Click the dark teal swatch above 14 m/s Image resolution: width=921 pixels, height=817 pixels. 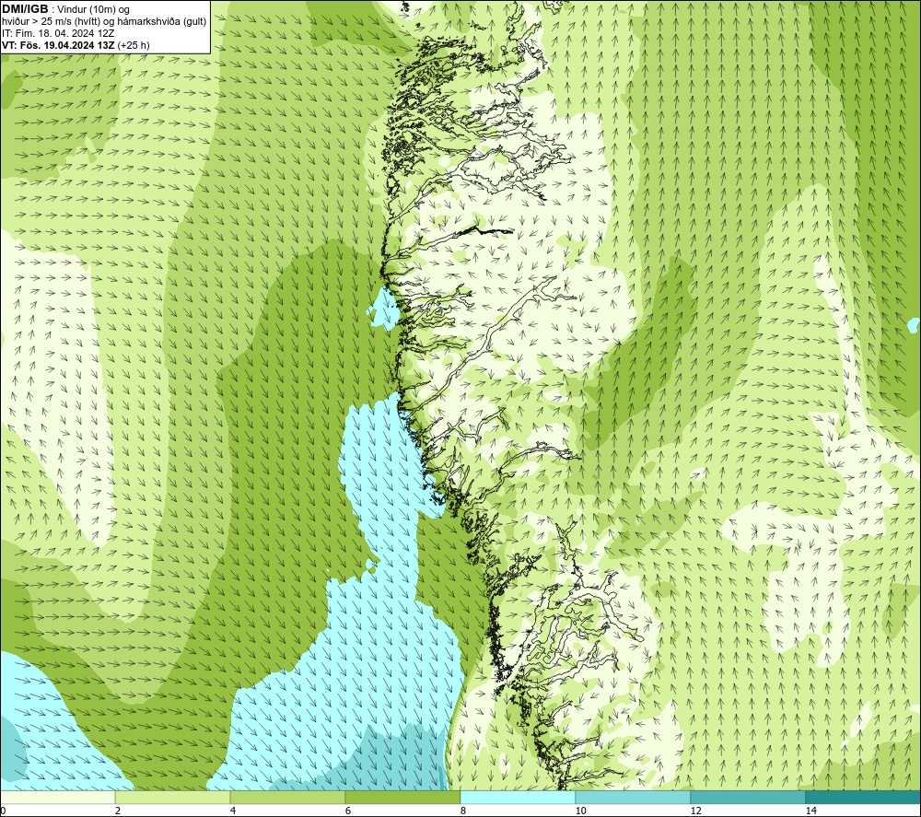click(x=863, y=798)
